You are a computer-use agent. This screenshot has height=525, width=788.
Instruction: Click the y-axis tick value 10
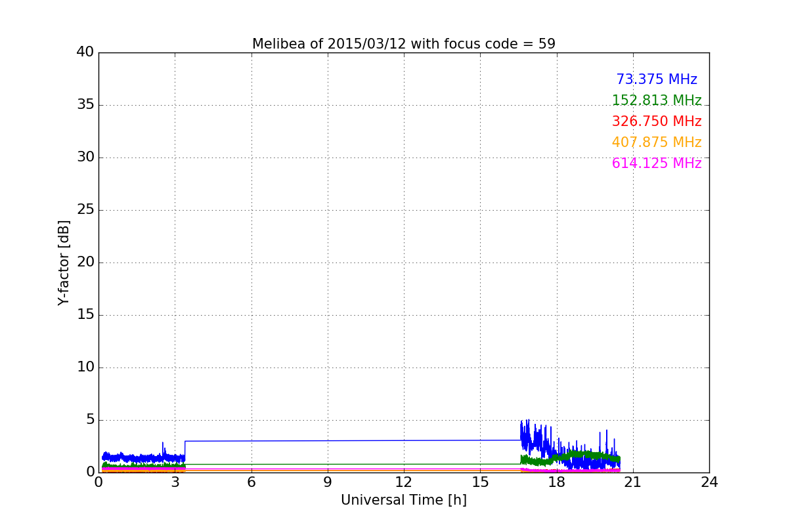click(85, 367)
